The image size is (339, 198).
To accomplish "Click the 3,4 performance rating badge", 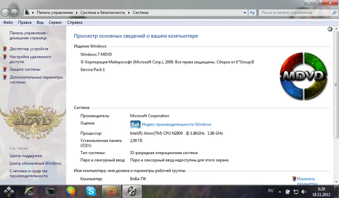I will (x=135, y=124).
